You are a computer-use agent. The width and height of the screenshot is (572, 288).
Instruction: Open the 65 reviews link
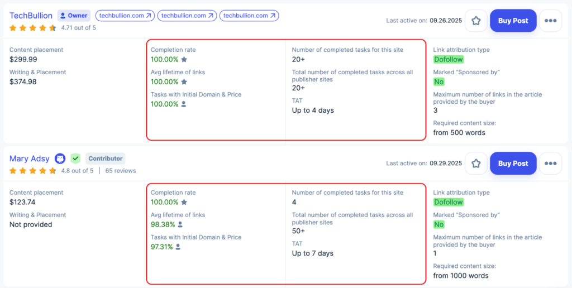(121, 171)
